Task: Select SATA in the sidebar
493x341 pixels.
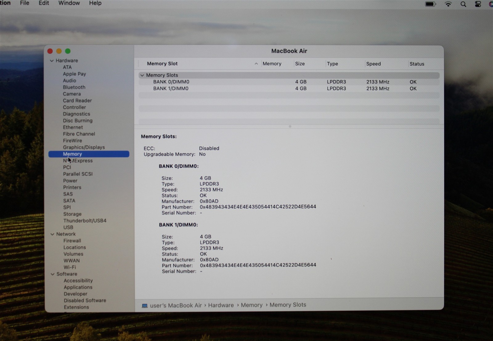Action: [x=69, y=201]
